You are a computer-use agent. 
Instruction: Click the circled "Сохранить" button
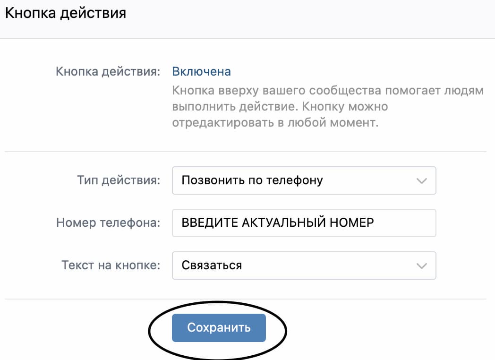click(219, 327)
